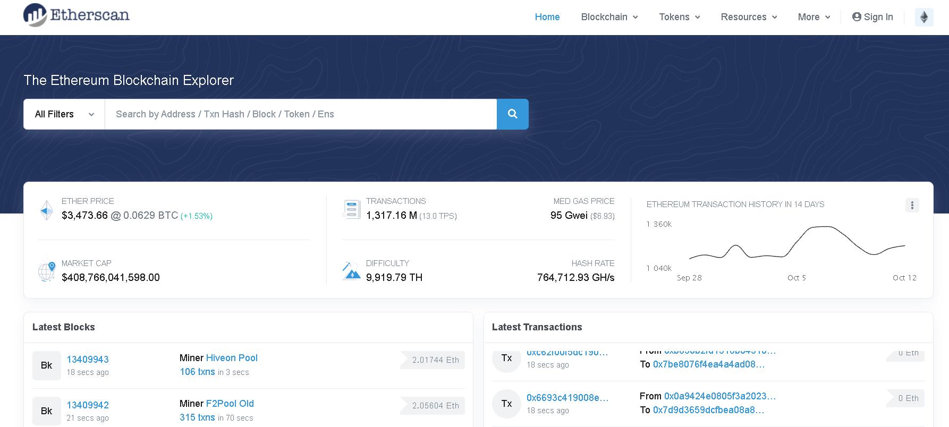Click the Latest Transactions heading
The height and width of the screenshot is (427, 949).
pos(537,327)
